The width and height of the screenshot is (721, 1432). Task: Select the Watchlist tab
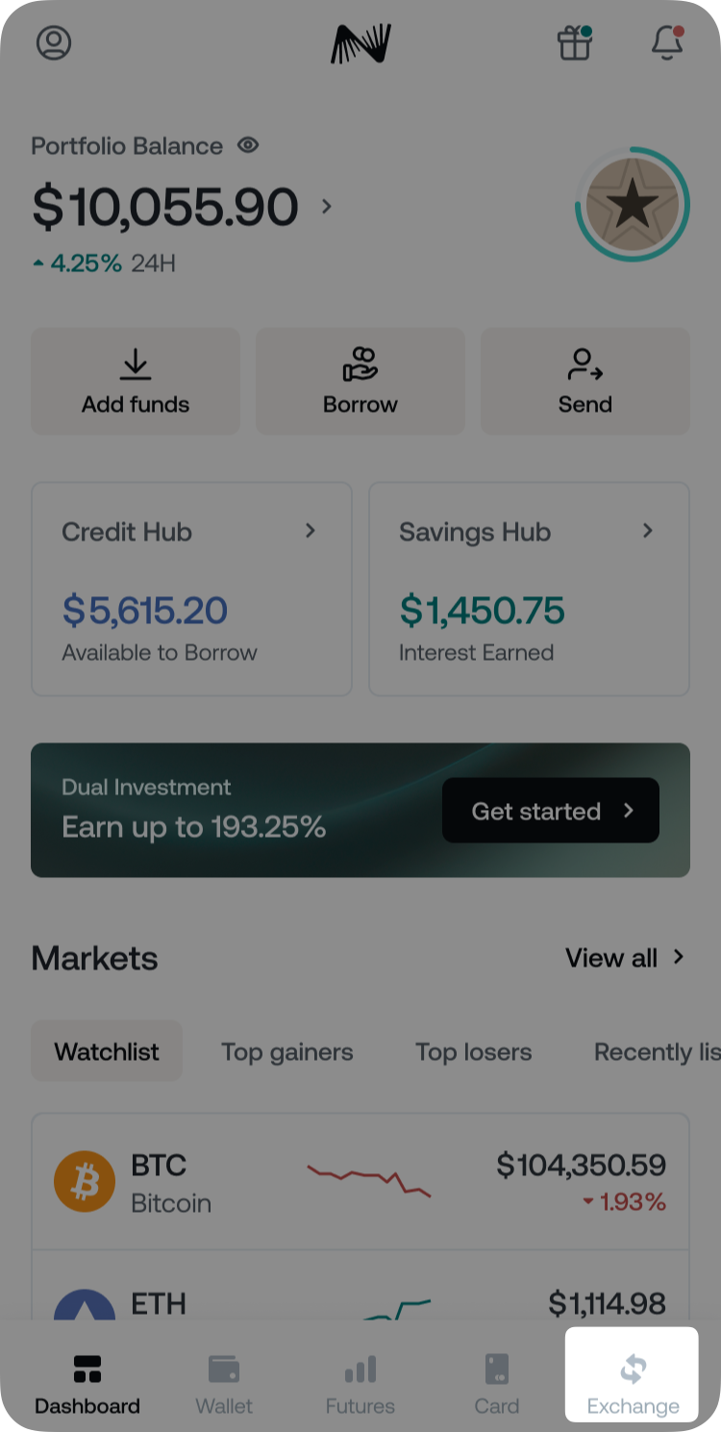click(107, 1052)
